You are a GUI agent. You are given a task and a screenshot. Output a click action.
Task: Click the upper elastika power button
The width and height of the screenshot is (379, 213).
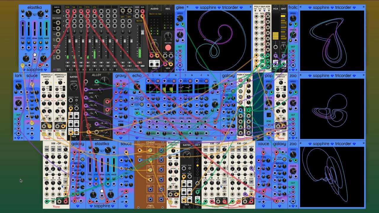[x=35, y=55]
